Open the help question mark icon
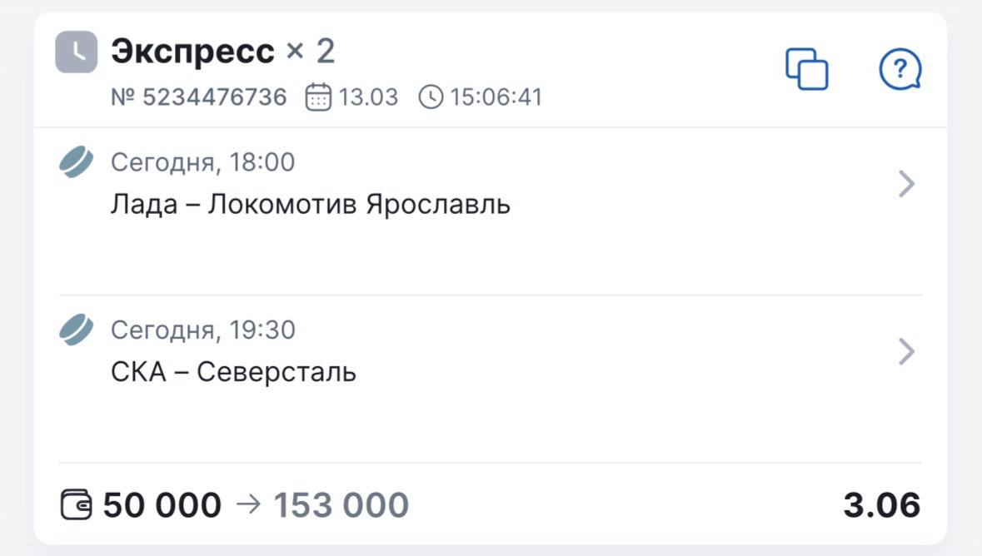 click(x=900, y=69)
